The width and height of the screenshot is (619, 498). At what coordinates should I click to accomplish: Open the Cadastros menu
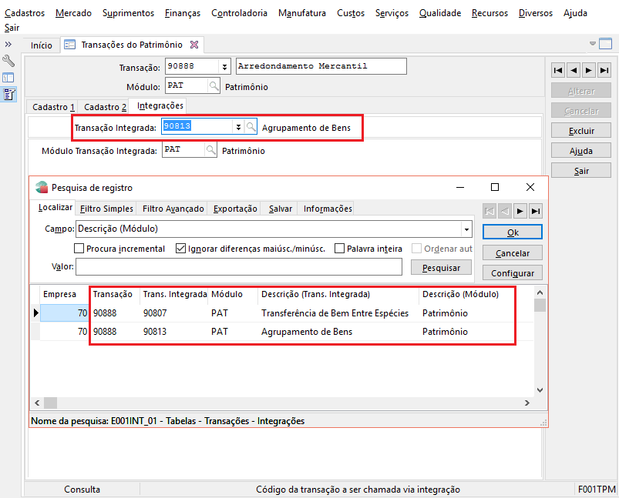point(25,13)
